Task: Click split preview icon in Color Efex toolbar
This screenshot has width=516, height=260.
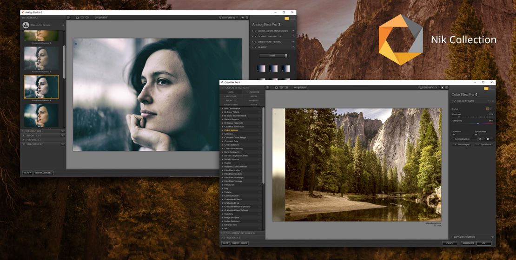Action: [x=281, y=88]
